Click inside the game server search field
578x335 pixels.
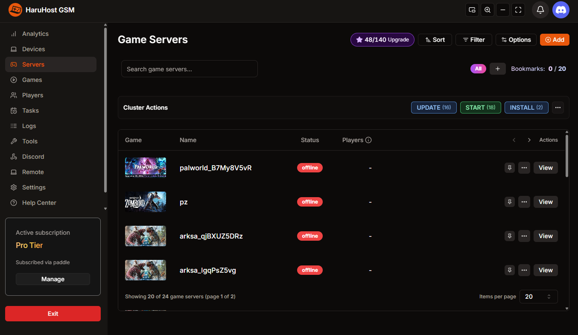pos(189,68)
